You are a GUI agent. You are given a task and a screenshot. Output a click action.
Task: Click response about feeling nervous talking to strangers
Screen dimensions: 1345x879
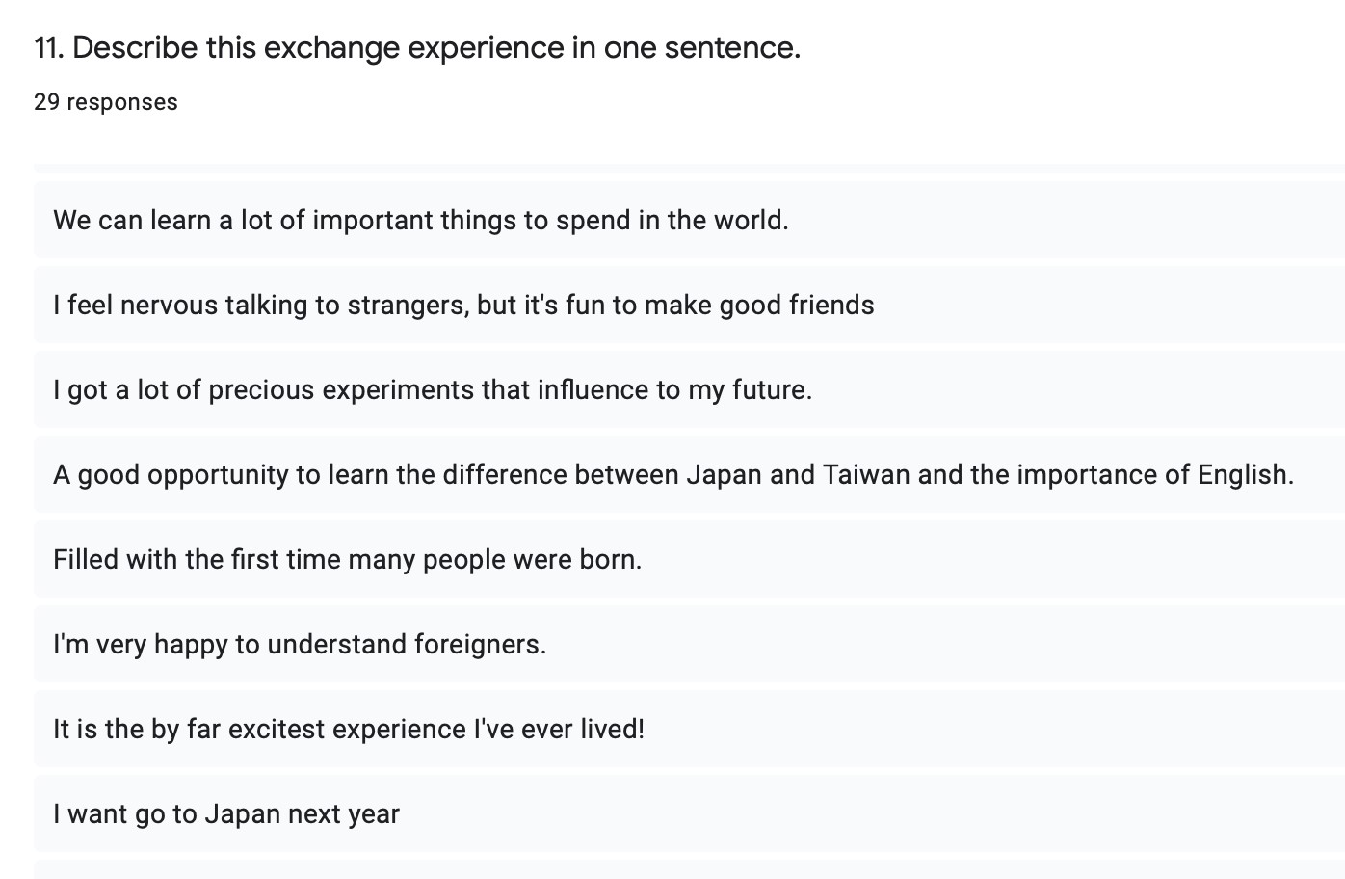click(x=689, y=305)
